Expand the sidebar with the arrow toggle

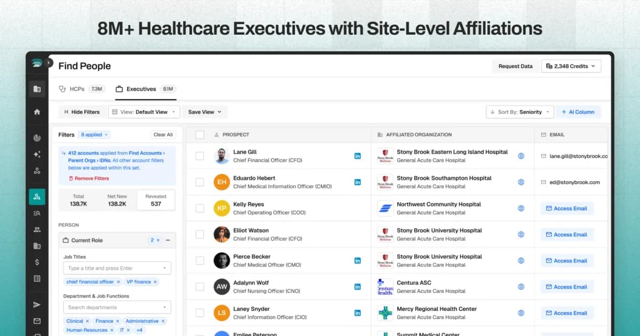click(49, 63)
